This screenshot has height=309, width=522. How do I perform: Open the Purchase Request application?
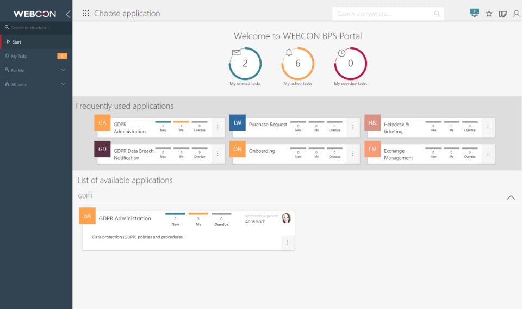pyautogui.click(x=268, y=124)
